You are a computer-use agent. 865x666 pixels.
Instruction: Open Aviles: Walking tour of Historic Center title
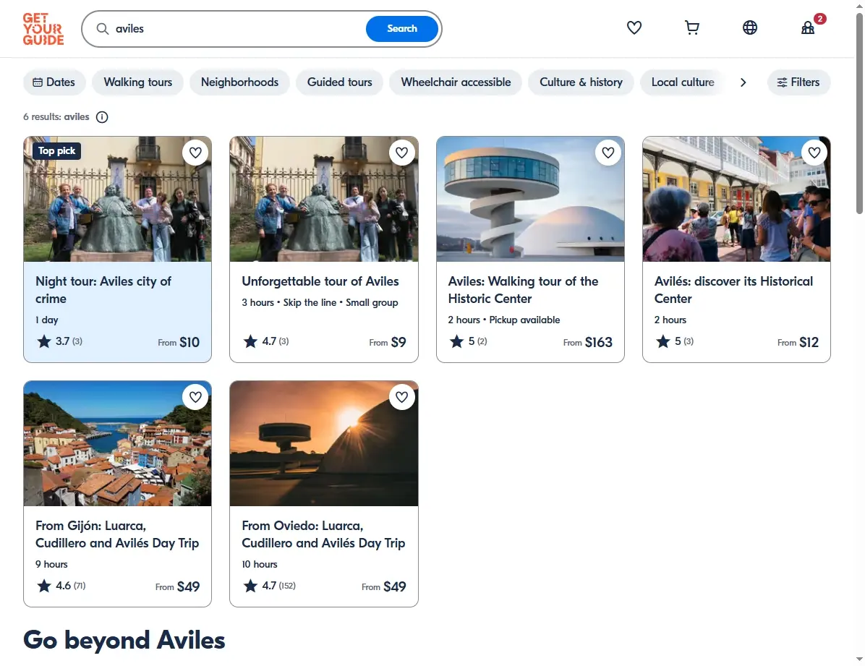pyautogui.click(x=523, y=290)
